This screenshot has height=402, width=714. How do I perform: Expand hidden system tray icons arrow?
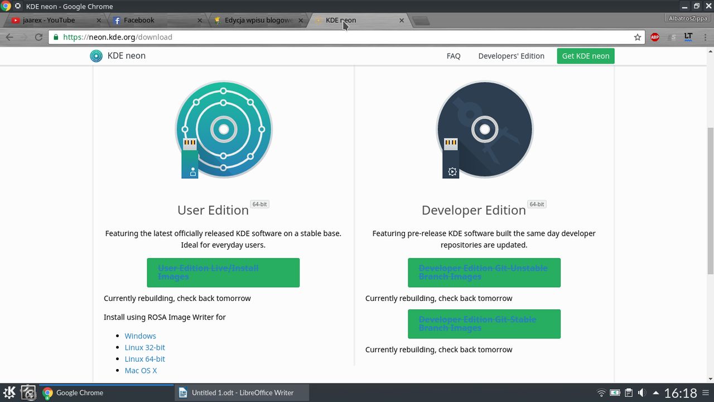tap(656, 393)
